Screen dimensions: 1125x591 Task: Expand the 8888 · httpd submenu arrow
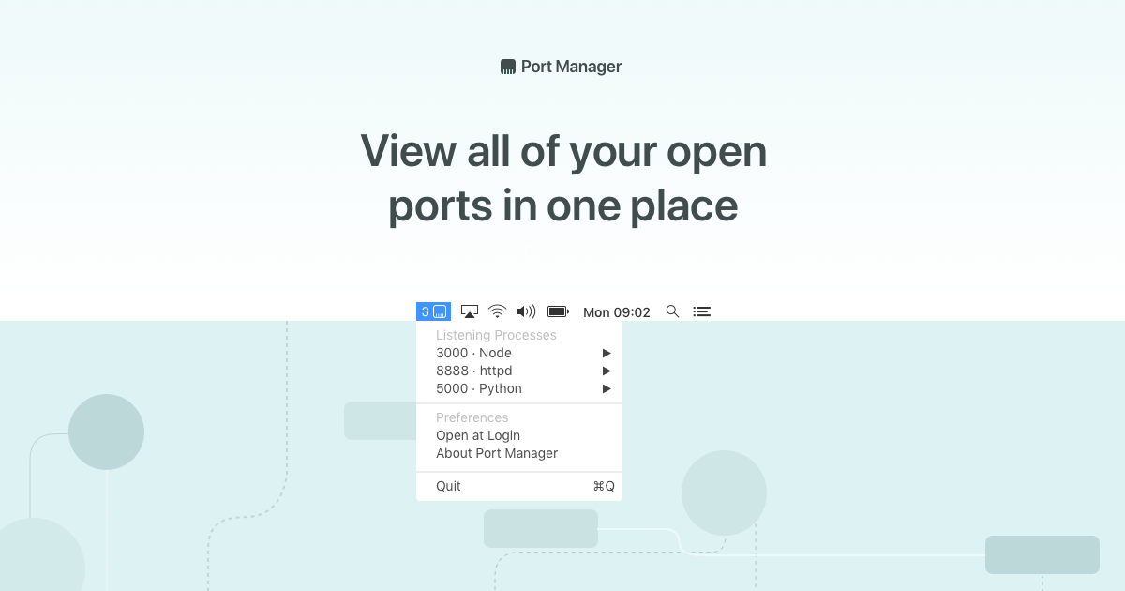pos(607,371)
